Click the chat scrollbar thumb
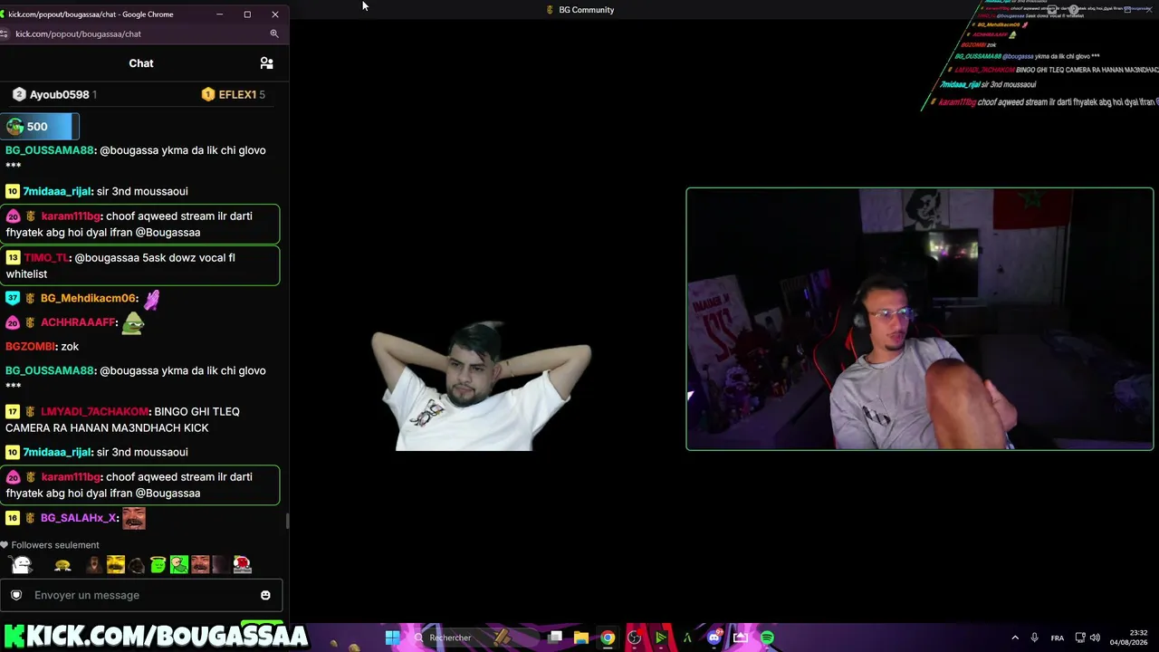The image size is (1159, 652). coord(287,520)
